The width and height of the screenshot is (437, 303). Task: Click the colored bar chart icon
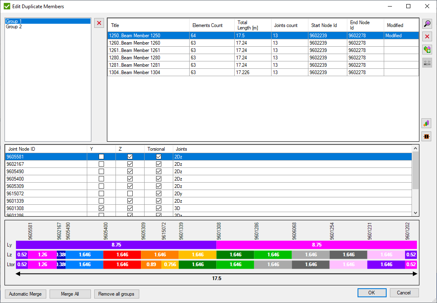427,123
